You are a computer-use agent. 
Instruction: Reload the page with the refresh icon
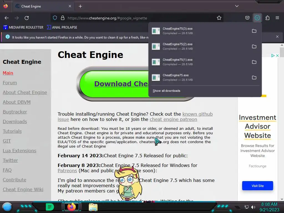27,18
